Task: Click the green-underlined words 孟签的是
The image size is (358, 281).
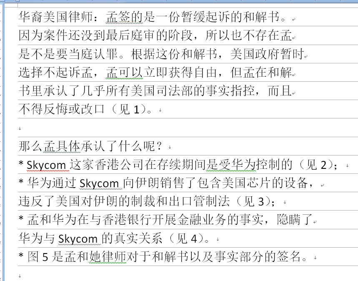Action: tap(130, 17)
